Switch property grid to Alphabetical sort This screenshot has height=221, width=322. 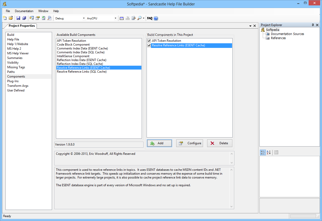[x=268, y=152]
